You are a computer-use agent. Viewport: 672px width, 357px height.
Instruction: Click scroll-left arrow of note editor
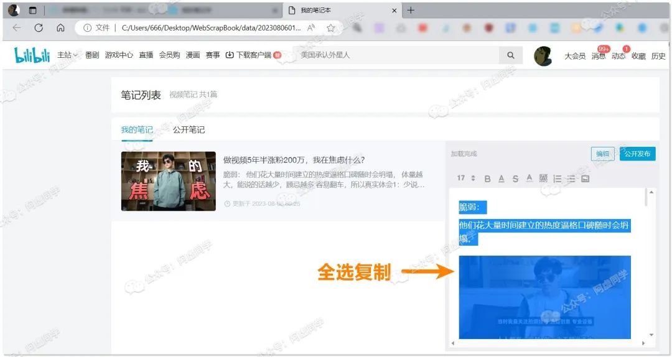[x=453, y=343]
